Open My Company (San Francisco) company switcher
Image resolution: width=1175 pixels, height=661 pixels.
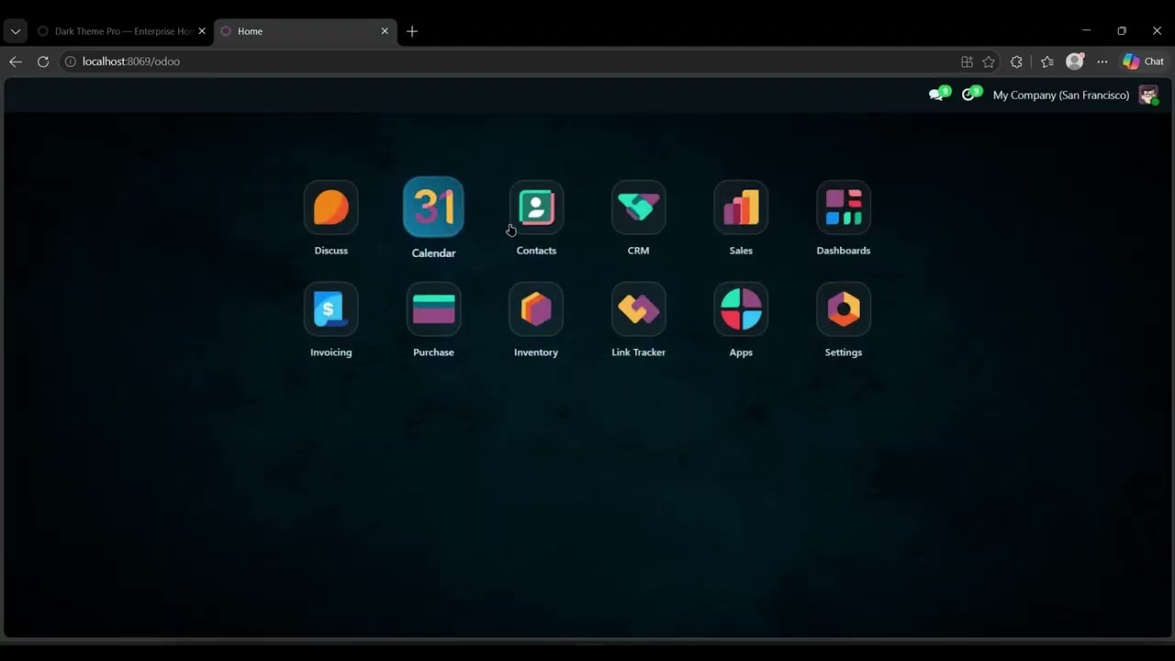tap(1061, 95)
